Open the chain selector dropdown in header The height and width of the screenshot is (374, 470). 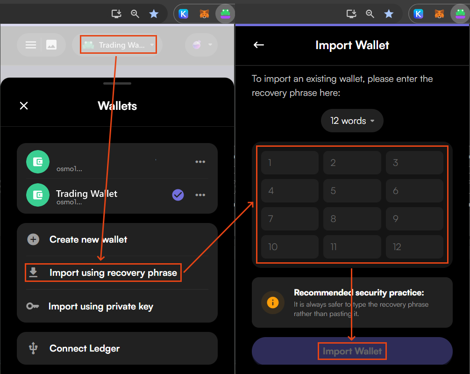(x=201, y=45)
